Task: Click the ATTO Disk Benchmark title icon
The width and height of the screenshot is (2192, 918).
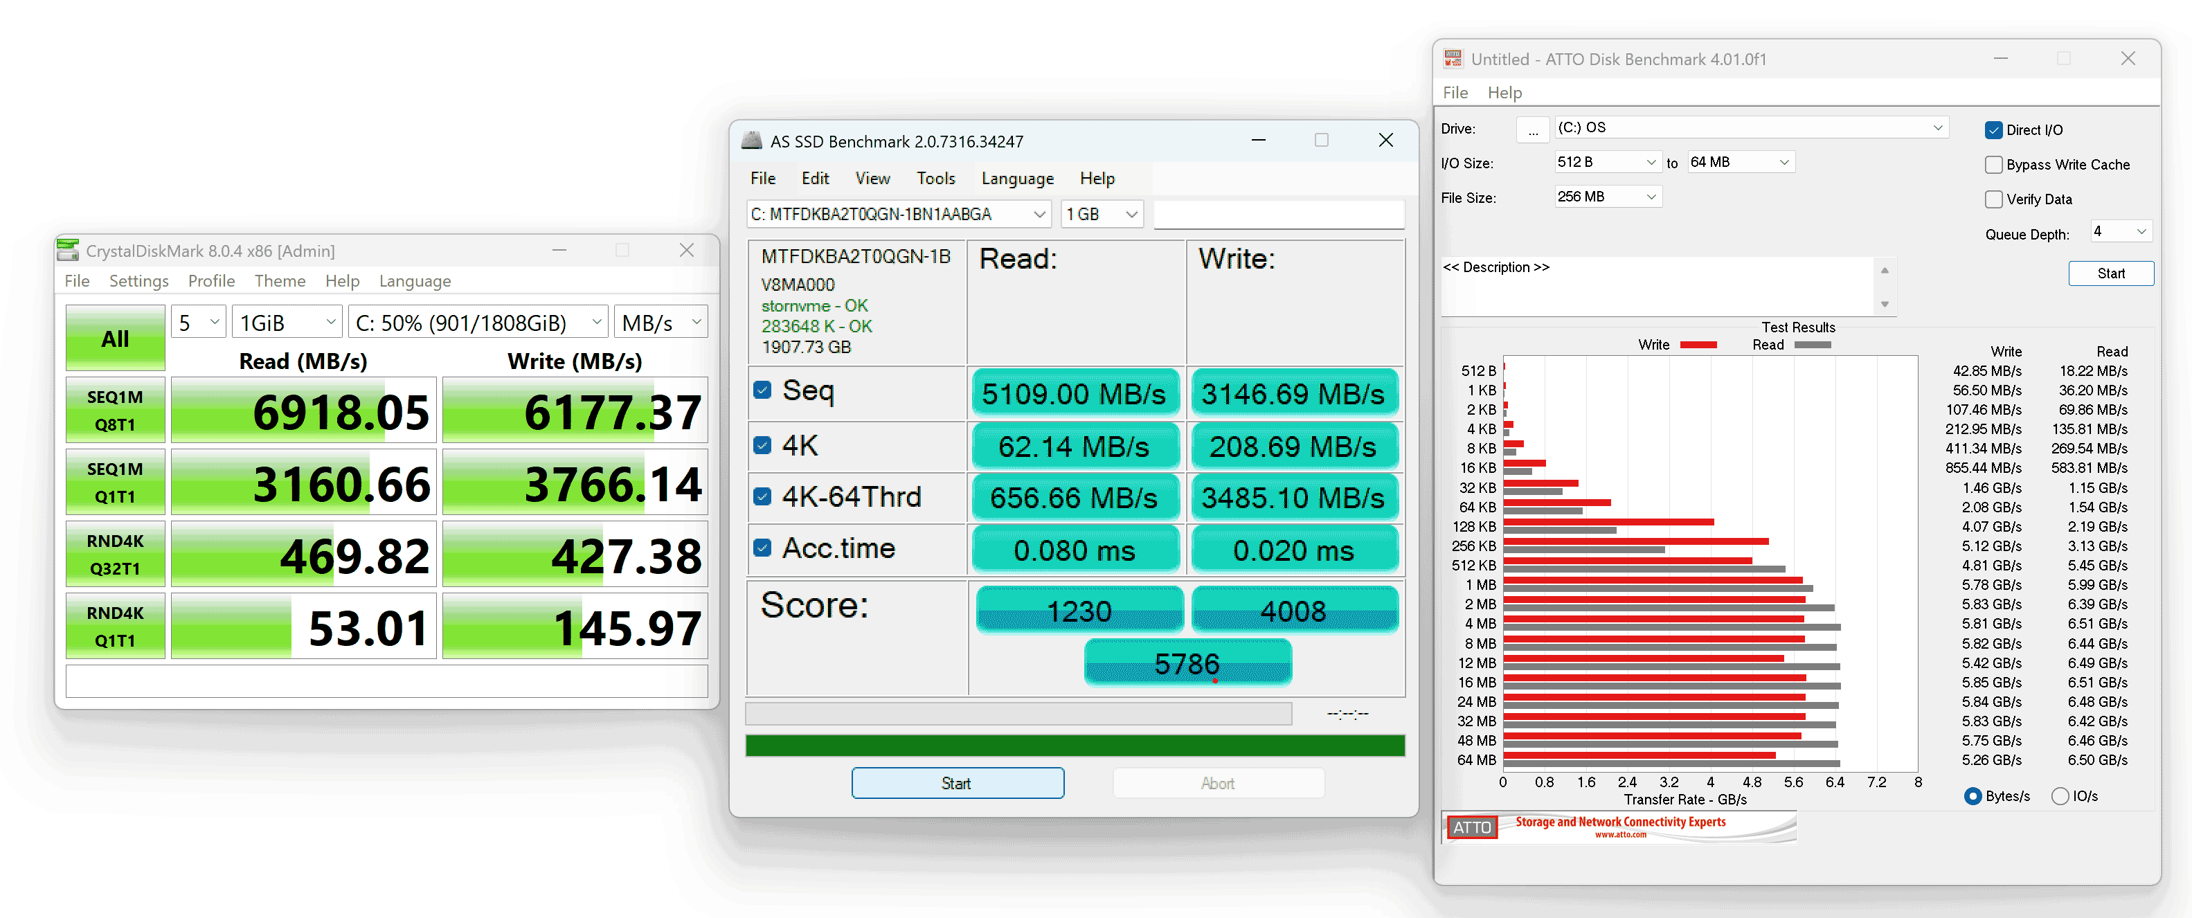Action: click(x=1453, y=59)
